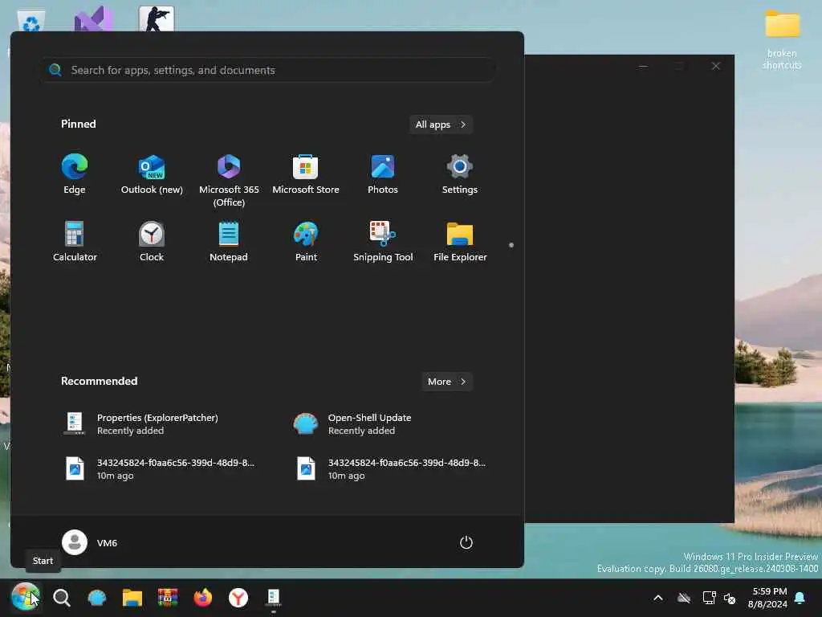Screen dimensions: 822x617
Task: Open notifications bell icon
Action: click(800, 598)
